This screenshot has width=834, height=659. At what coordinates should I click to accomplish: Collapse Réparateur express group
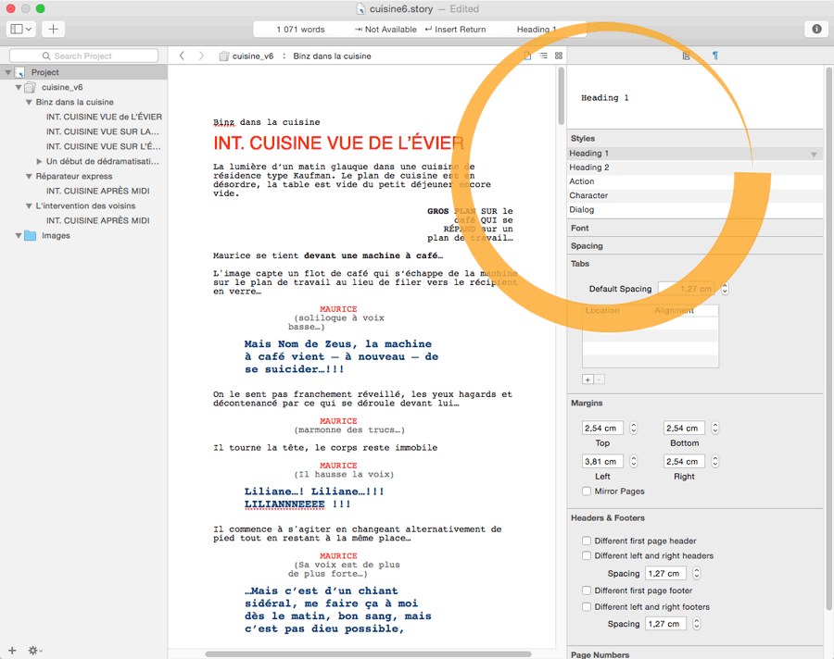point(29,176)
